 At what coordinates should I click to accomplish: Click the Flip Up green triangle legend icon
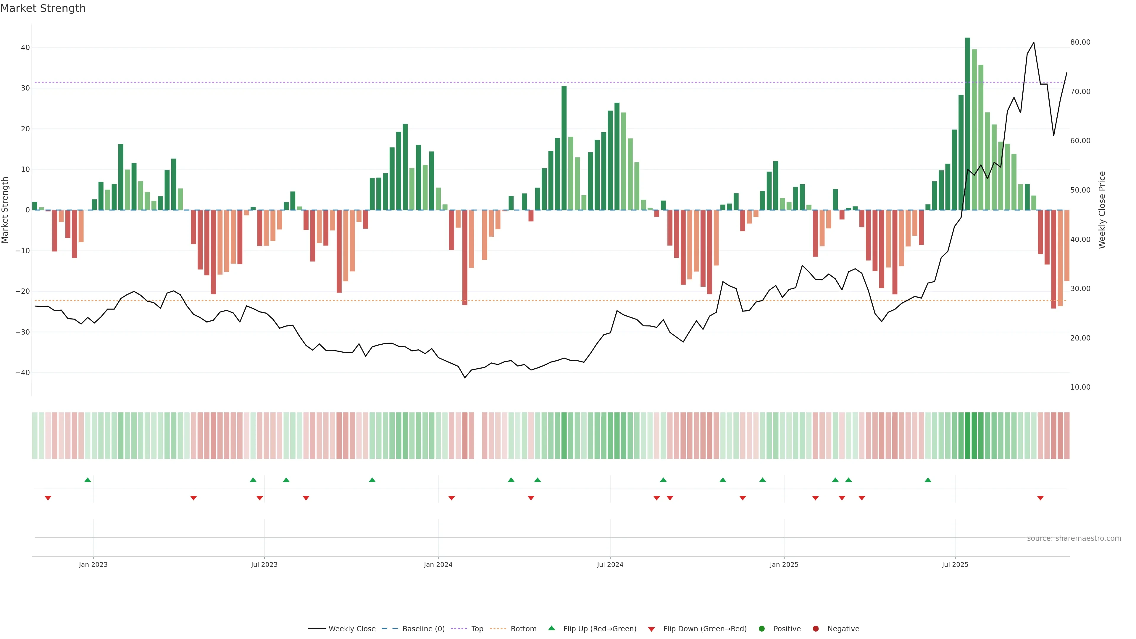(551, 628)
